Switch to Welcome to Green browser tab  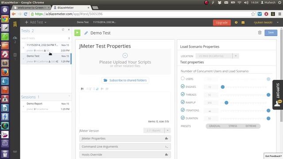(31, 8)
